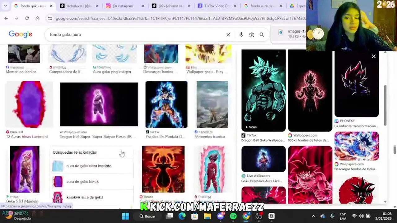Reload the Google search page
Screen dimensions: 397x223
[x=27, y=19]
